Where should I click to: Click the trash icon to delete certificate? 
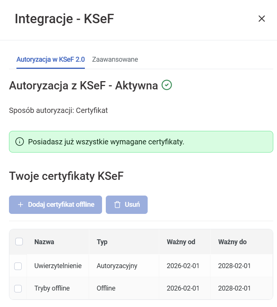pos(117,205)
